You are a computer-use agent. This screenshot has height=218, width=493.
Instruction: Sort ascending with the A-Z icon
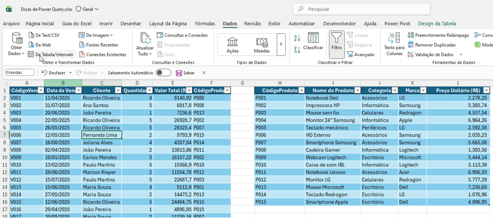click(x=297, y=38)
